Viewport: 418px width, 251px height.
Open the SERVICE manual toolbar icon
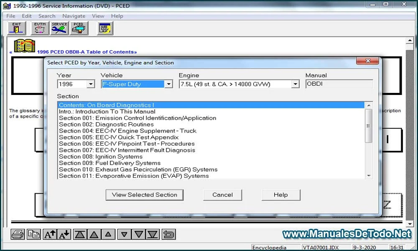[x=59, y=28]
